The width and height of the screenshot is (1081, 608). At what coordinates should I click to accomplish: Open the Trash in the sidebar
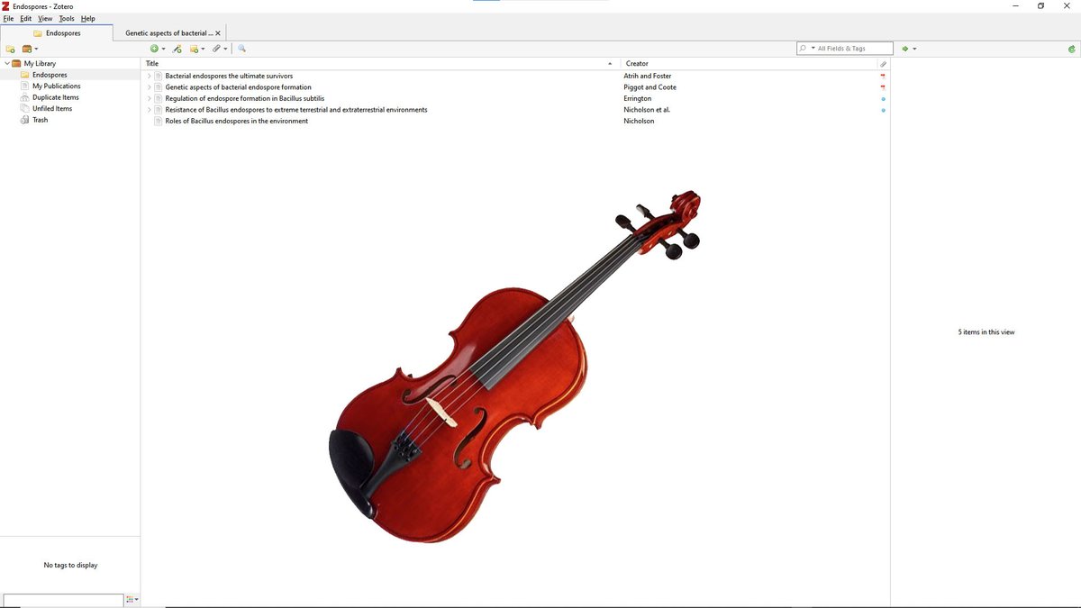[x=40, y=120]
